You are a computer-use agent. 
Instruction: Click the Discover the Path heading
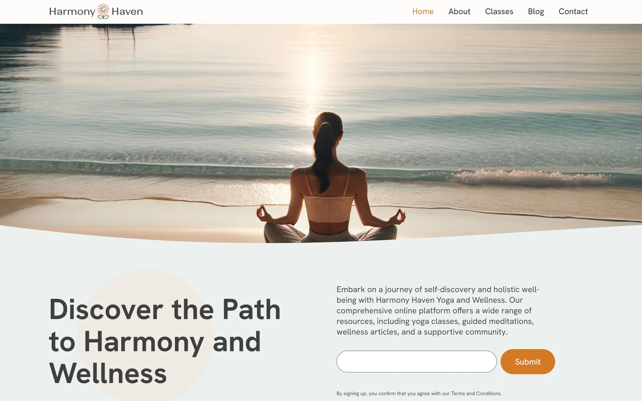[165, 341]
